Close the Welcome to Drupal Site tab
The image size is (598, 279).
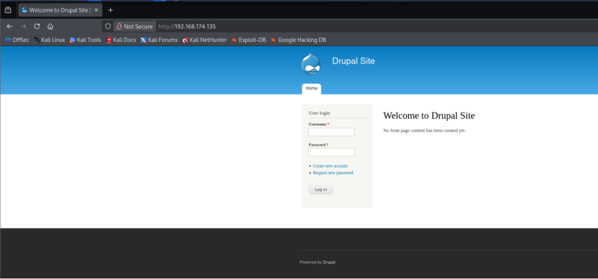point(97,10)
